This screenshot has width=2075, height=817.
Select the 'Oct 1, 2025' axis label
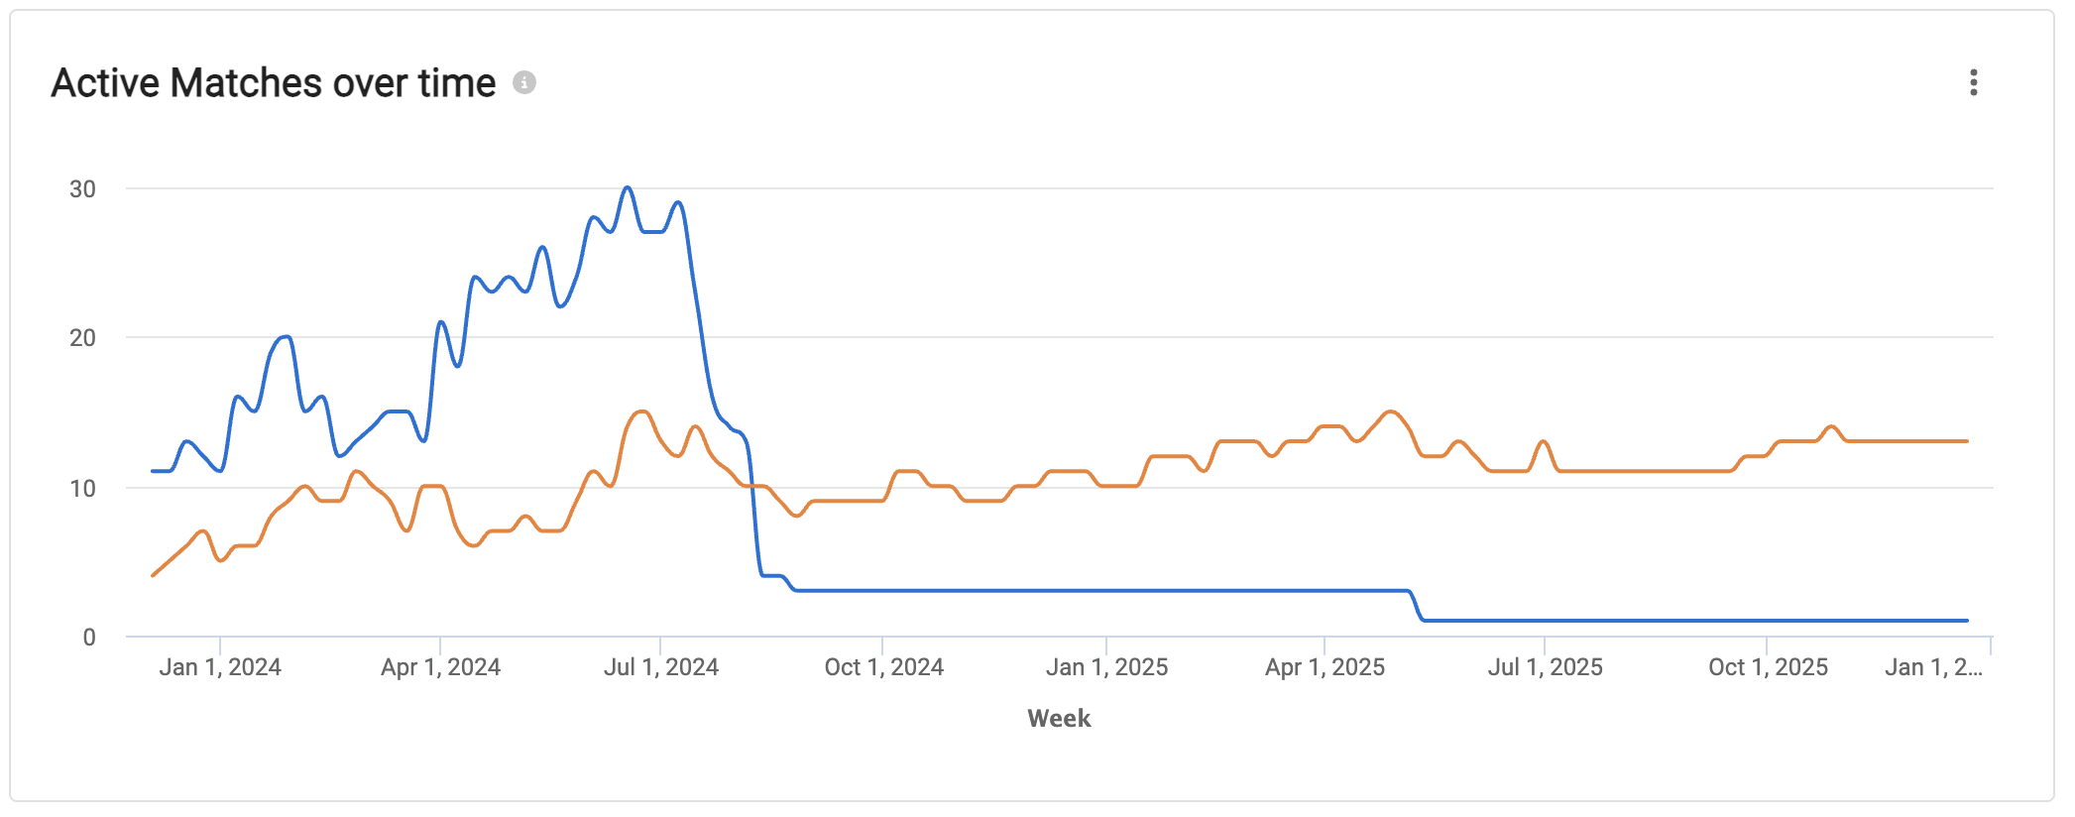point(1768,667)
